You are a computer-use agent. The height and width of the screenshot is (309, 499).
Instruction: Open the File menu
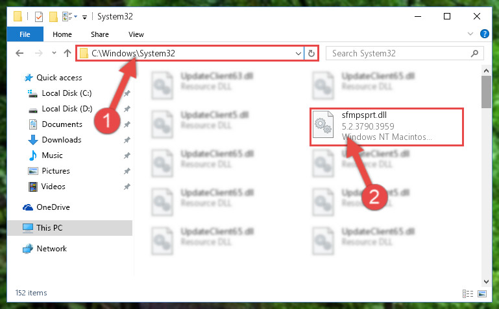click(x=25, y=34)
